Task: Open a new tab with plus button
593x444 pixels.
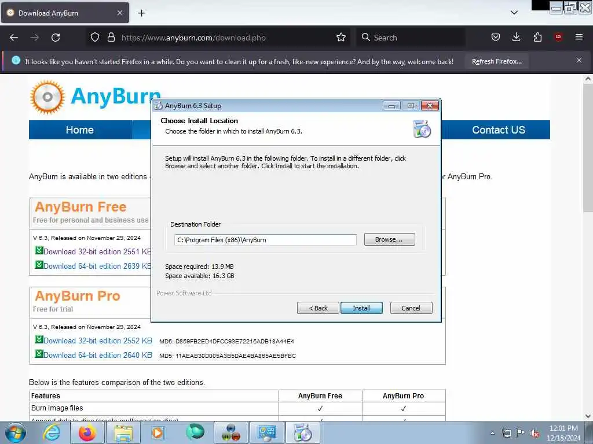Action: coord(141,13)
